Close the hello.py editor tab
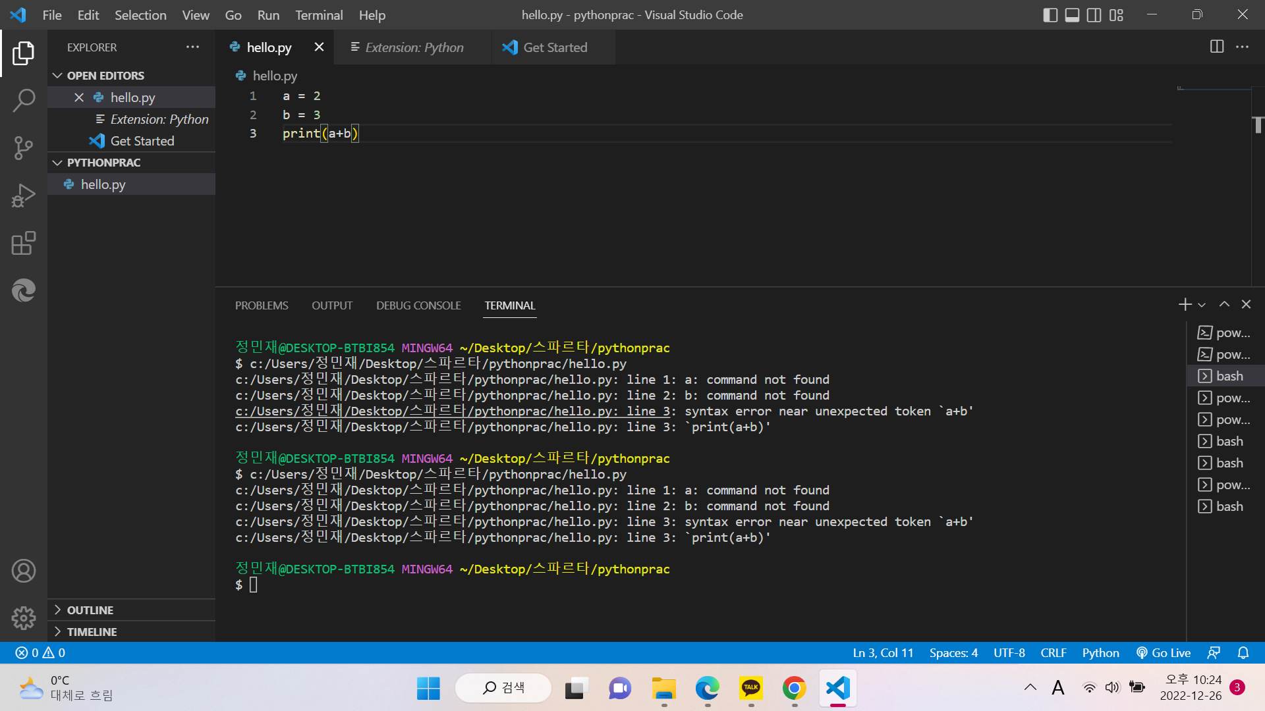 [x=319, y=47]
